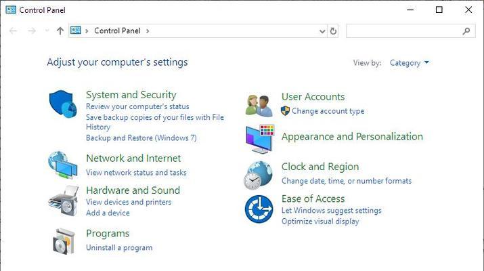Open the User Accounts people icon
This screenshot has height=271, width=484.
coord(259,106)
